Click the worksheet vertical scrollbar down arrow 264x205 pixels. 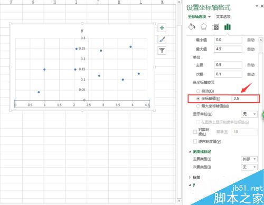click(179, 201)
